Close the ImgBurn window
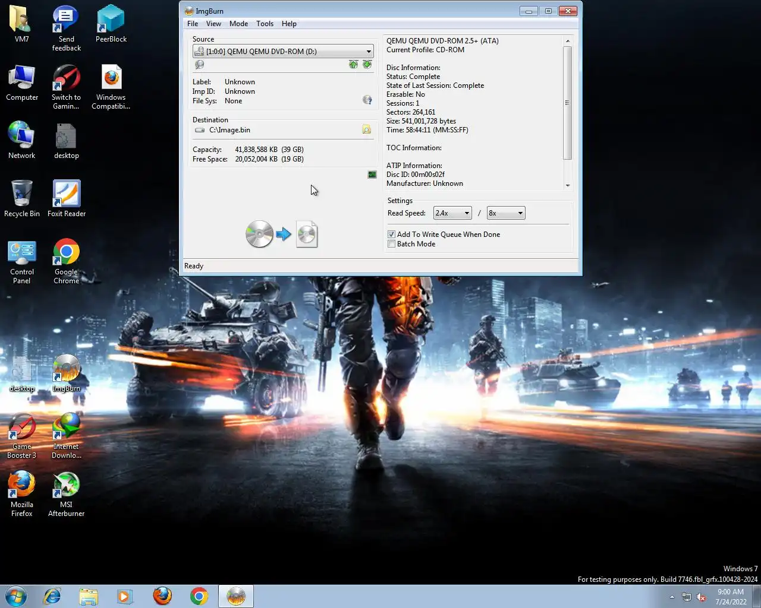 tap(568, 11)
